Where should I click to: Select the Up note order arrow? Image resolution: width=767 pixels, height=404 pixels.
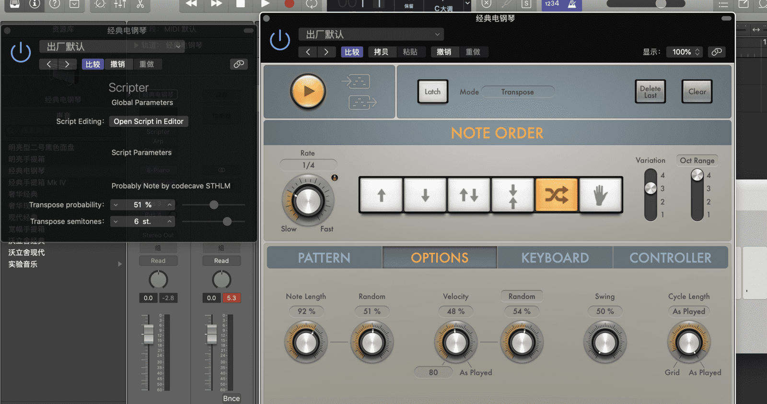(381, 195)
